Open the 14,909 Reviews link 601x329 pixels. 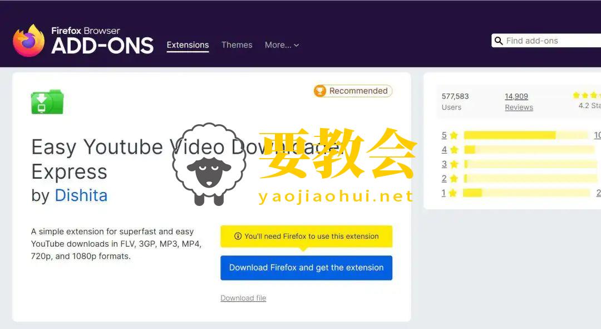click(519, 102)
